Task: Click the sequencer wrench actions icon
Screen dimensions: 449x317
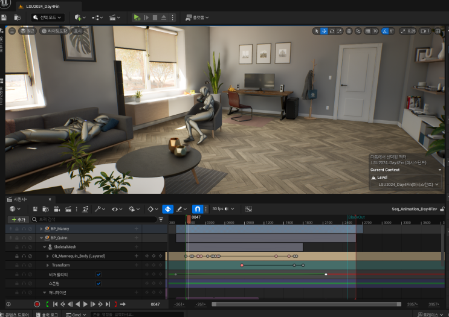Action: point(97,209)
